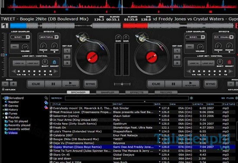This screenshot has width=238, height=163.
Task: Click the right turntable vinyl
Action: tap(151, 58)
